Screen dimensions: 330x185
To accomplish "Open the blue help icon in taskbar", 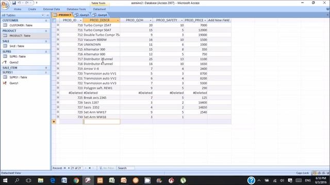I will 251,180.
